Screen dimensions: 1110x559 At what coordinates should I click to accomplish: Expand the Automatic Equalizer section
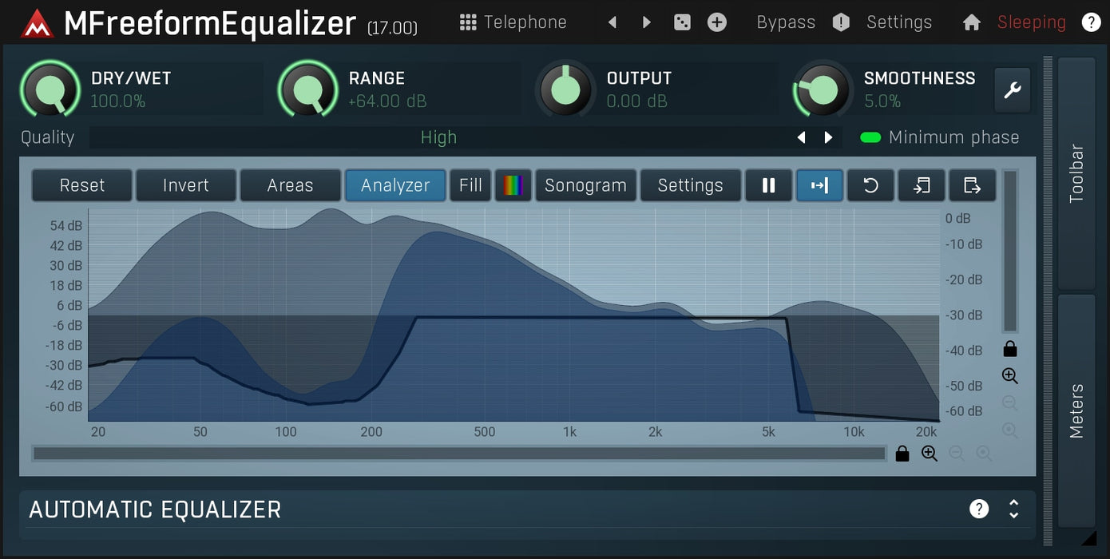(1013, 509)
